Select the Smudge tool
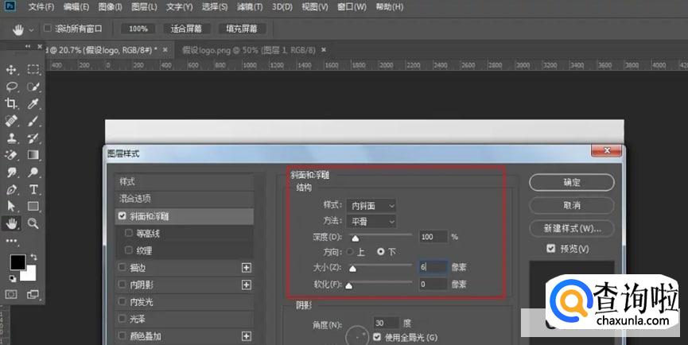Image resolution: width=688 pixels, height=345 pixels. coord(11,172)
